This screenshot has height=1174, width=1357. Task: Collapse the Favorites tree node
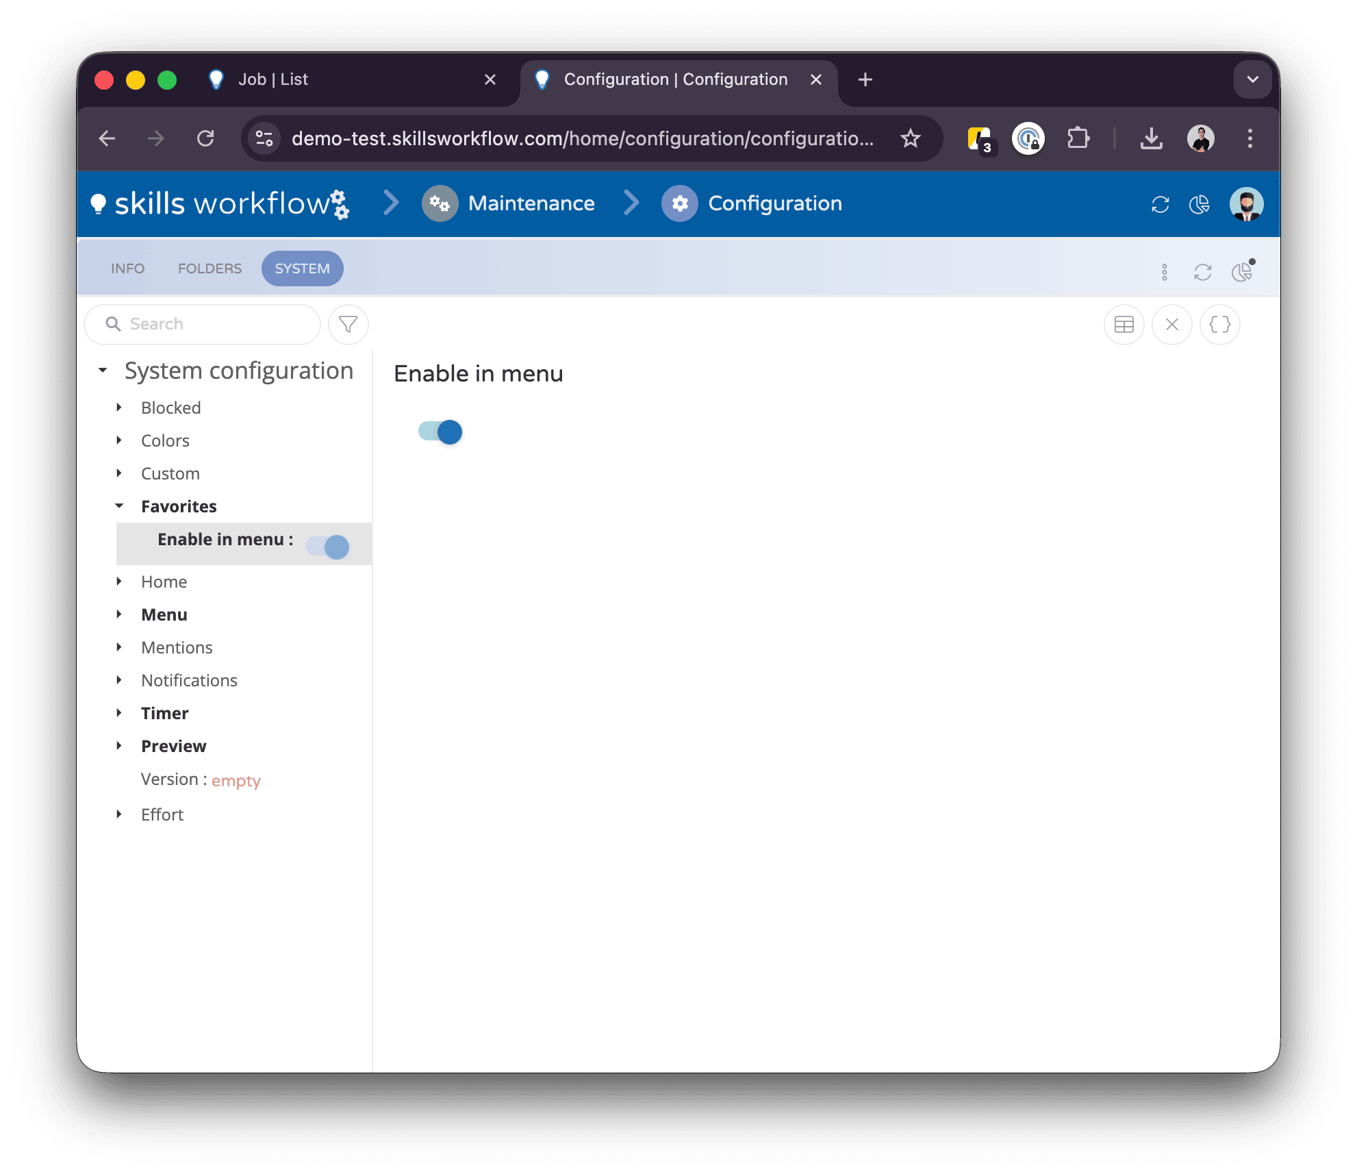(x=119, y=506)
